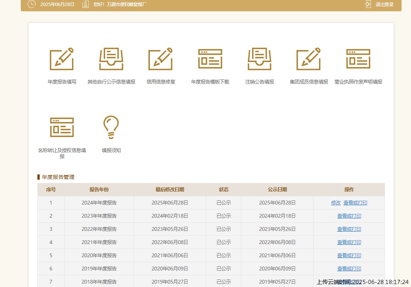Select the 信用信息修复 label
This screenshot has height=287, width=411.
161,82
